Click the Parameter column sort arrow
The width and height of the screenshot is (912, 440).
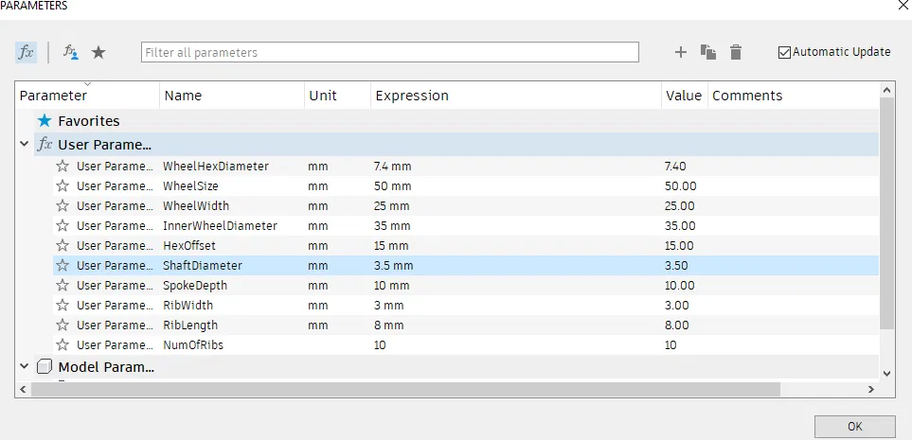[x=88, y=84]
